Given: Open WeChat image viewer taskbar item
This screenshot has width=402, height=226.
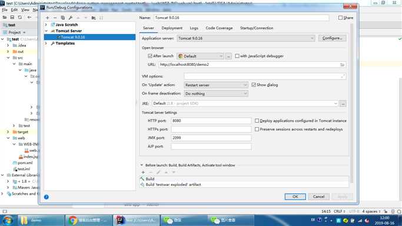Looking at the screenshot, I should click(231, 220).
